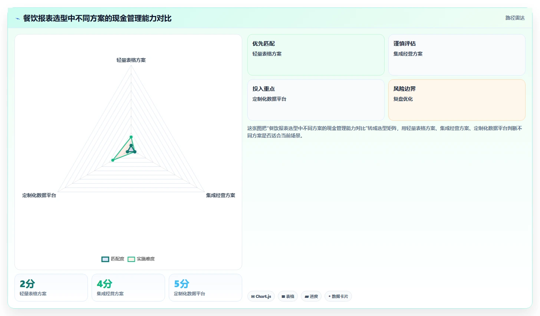
Task: Click the 匹配度 legend label
Action: click(x=117, y=259)
